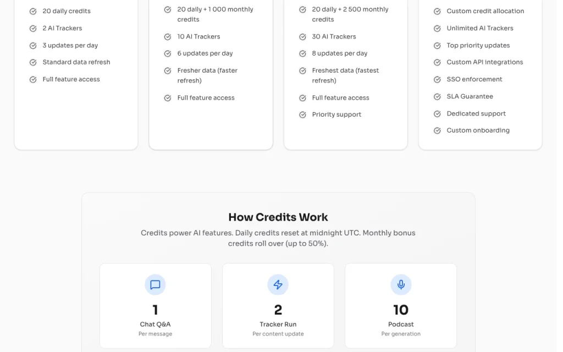Click the microphone icon above Podcast

(x=401, y=285)
